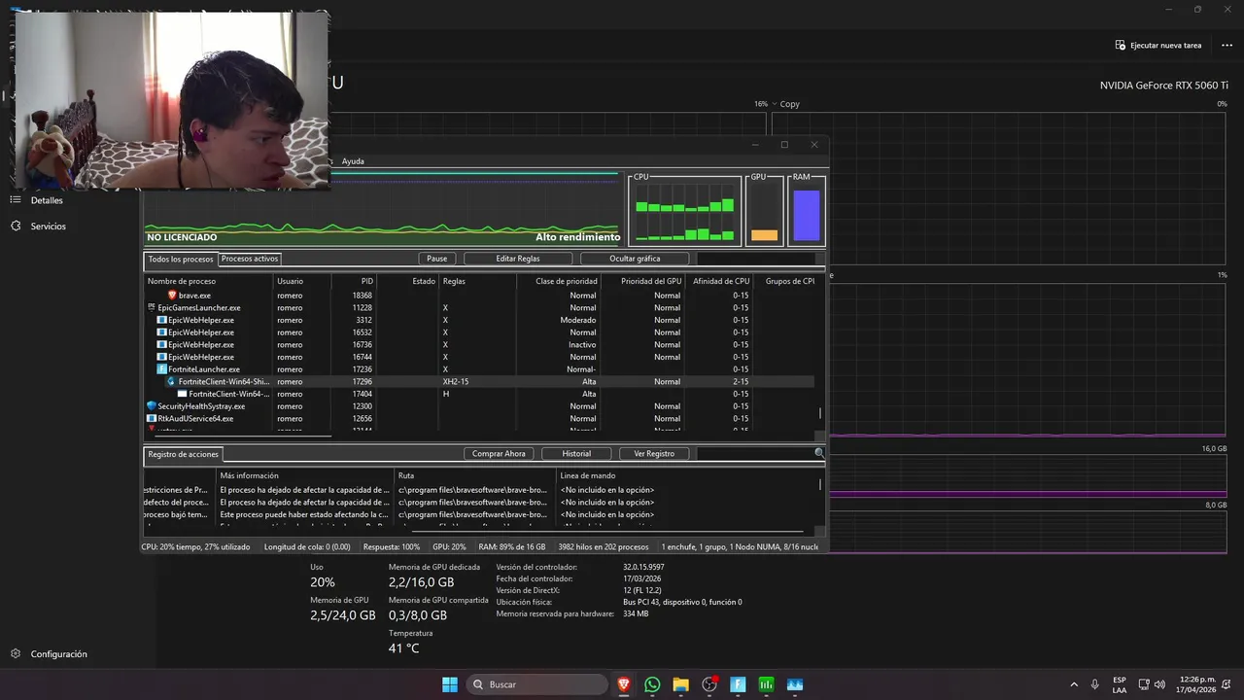Open the Task Manager taskbar icon
1244x700 pixels.
(x=795, y=684)
